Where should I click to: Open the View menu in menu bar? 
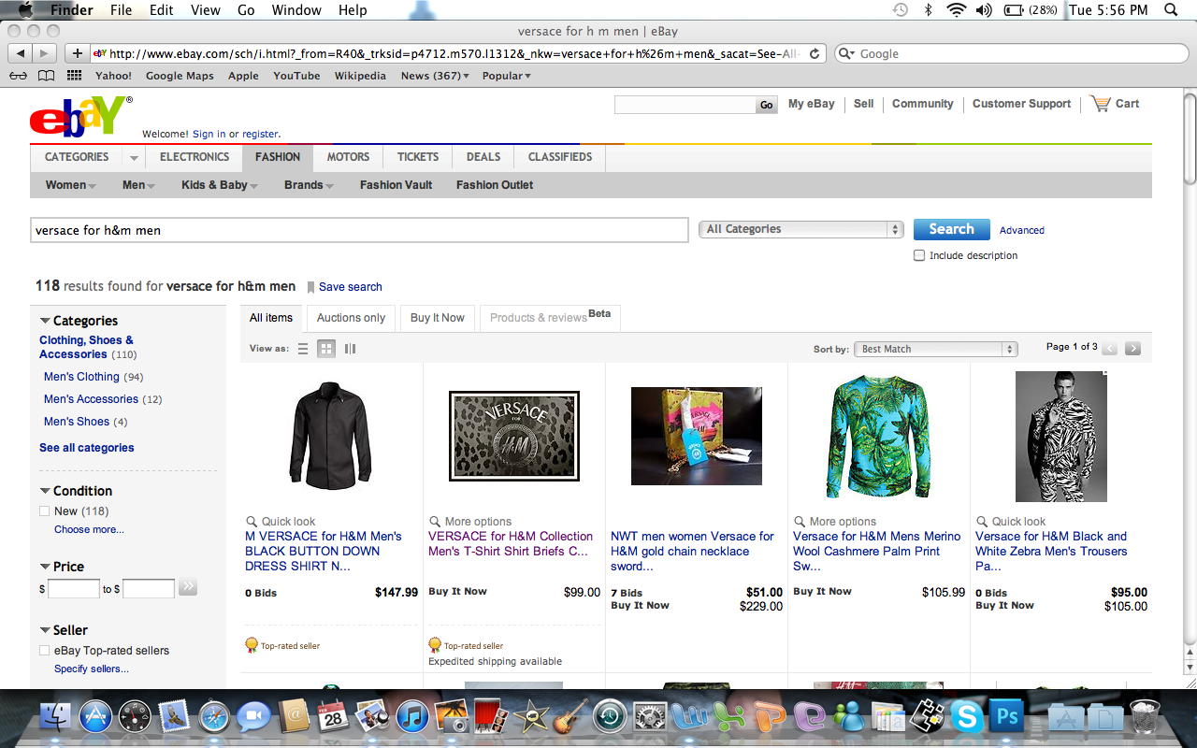(205, 10)
